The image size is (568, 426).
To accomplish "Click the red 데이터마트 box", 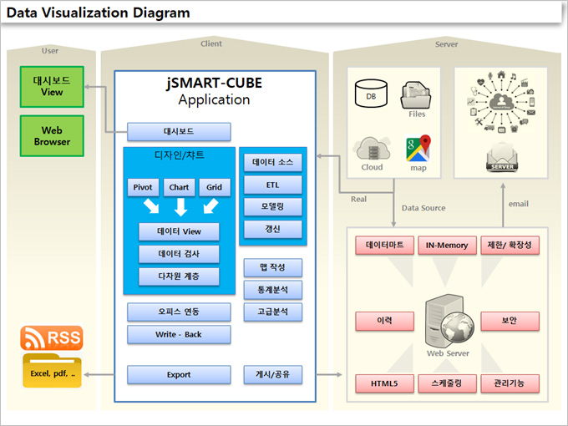I will pos(384,246).
